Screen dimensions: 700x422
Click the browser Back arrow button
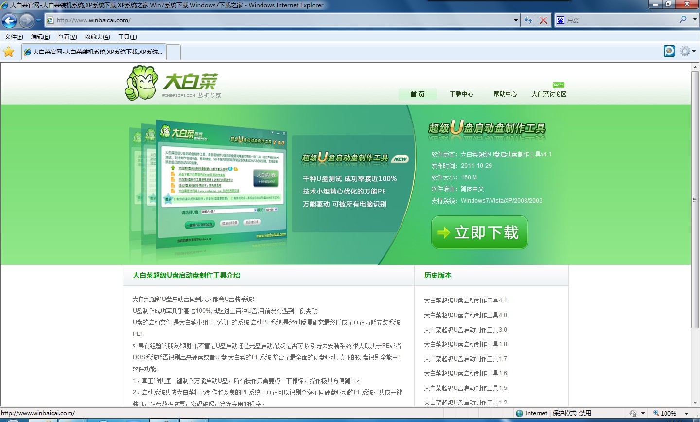pyautogui.click(x=10, y=20)
